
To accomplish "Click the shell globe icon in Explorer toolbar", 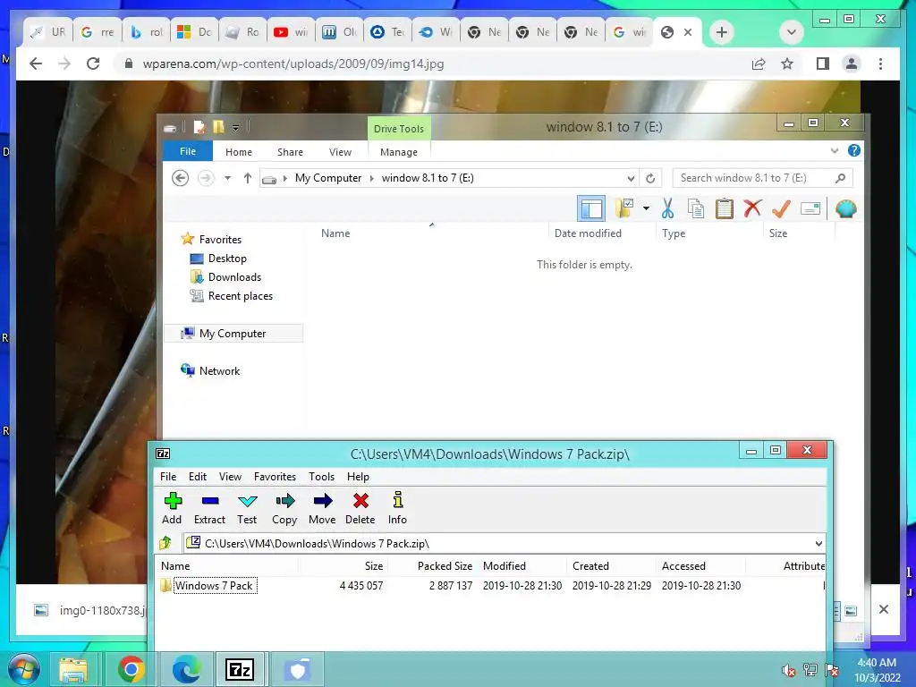I will click(845, 208).
